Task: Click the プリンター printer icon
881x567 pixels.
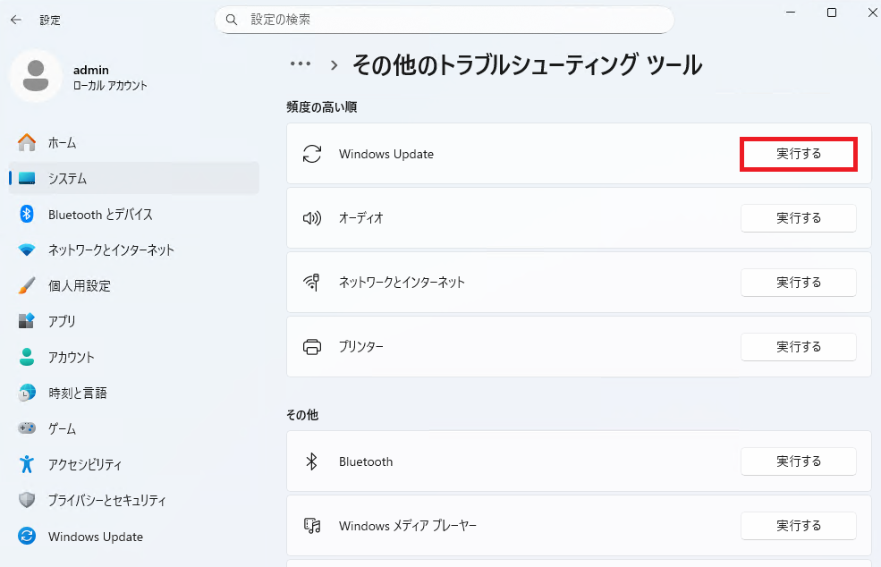Action: 312,347
